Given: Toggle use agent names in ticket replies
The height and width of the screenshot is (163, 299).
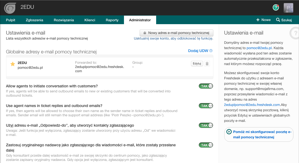Looking at the screenshot, I should coord(206,106).
